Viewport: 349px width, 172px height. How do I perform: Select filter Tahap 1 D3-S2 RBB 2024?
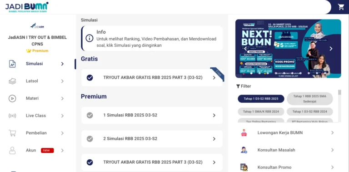(309, 111)
